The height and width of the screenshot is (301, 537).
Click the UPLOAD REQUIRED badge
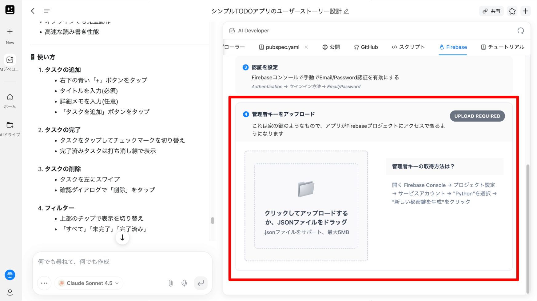[x=477, y=116]
